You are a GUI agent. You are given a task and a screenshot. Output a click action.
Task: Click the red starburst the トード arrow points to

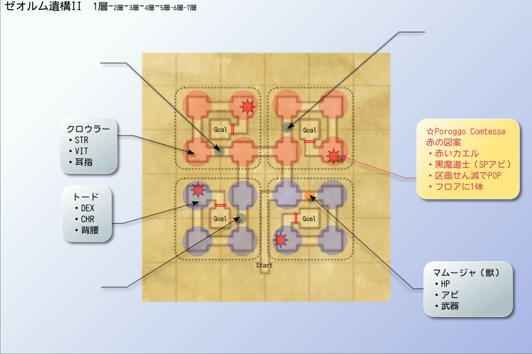[197, 190]
